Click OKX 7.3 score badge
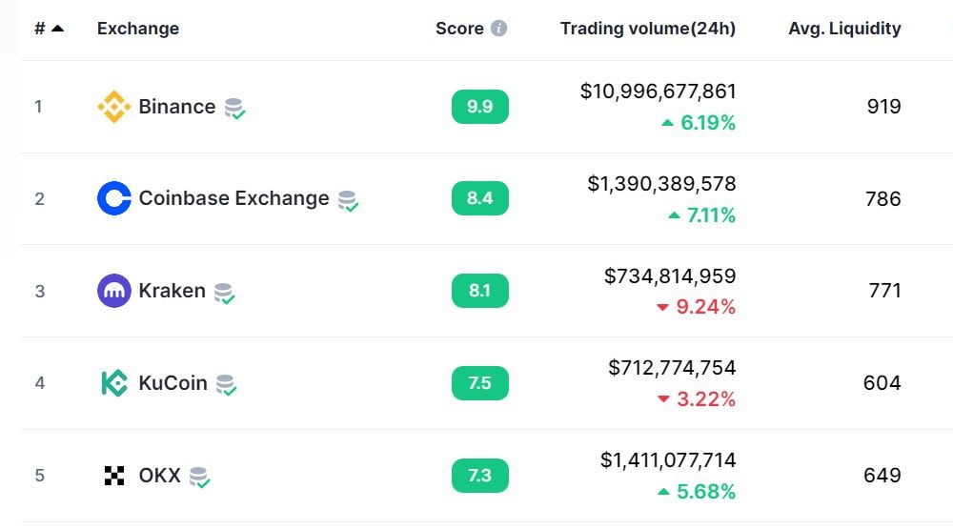This screenshot has width=953, height=530. click(479, 475)
